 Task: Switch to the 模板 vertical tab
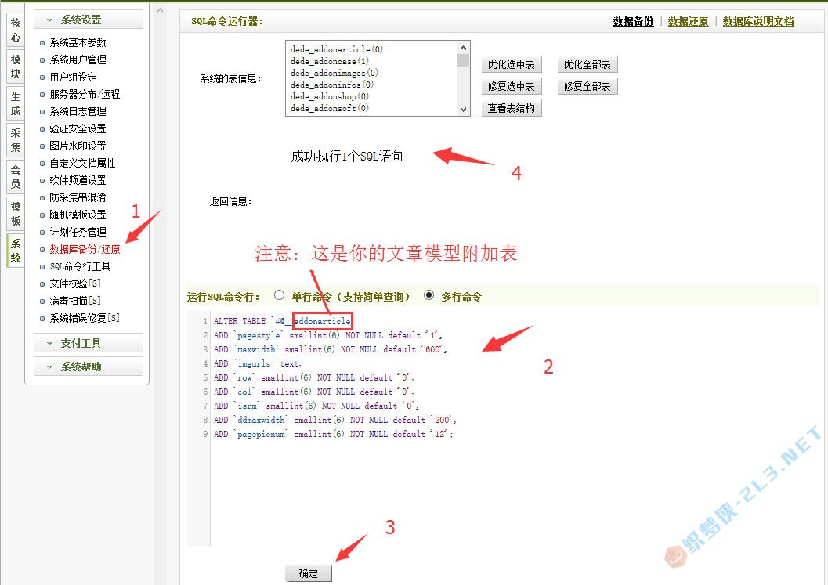point(16,214)
